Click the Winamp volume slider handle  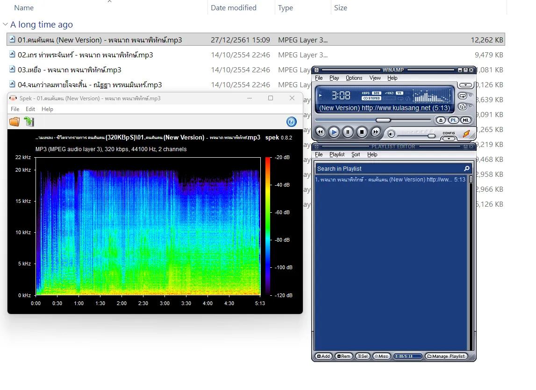pyautogui.click(x=431, y=136)
